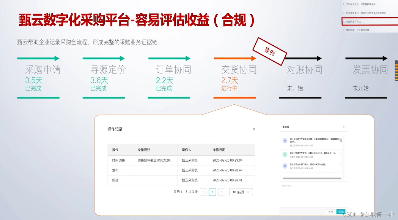Click the previous page chevron
Viewport: 398px width, 220px height.
click(x=203, y=192)
